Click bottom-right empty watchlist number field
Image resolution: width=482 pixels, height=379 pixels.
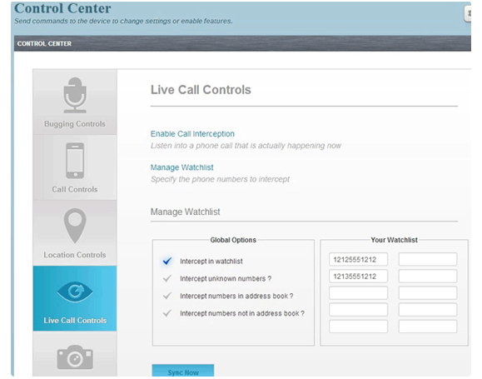tap(428, 327)
